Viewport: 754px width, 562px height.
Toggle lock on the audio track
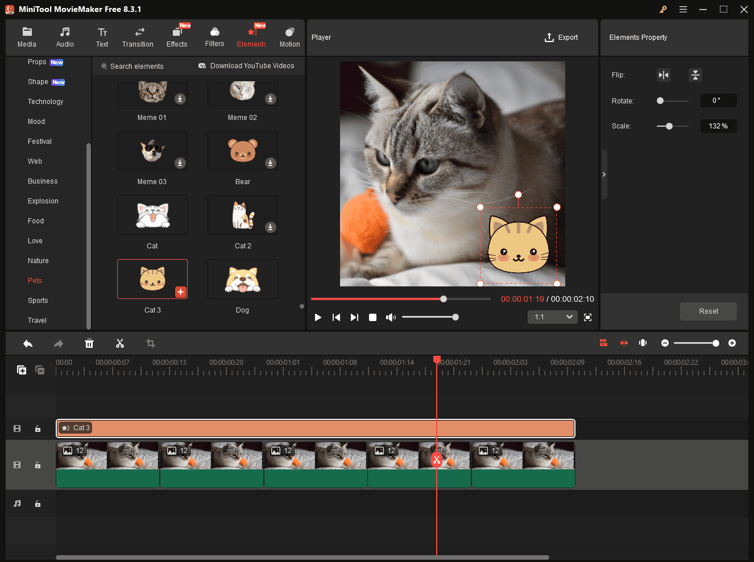(x=38, y=503)
